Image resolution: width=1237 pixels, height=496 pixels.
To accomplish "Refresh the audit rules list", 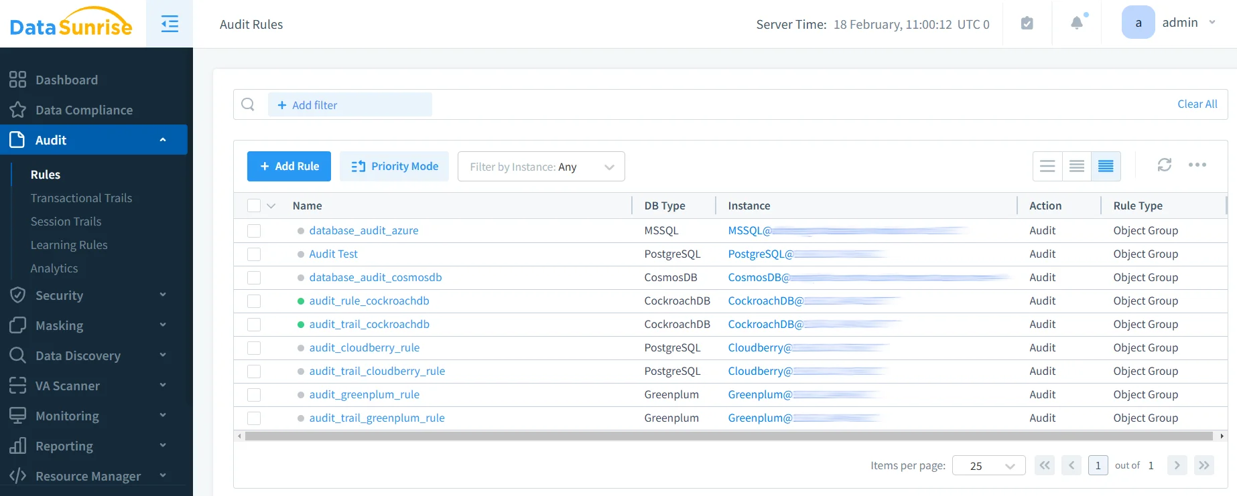I will point(1164,165).
